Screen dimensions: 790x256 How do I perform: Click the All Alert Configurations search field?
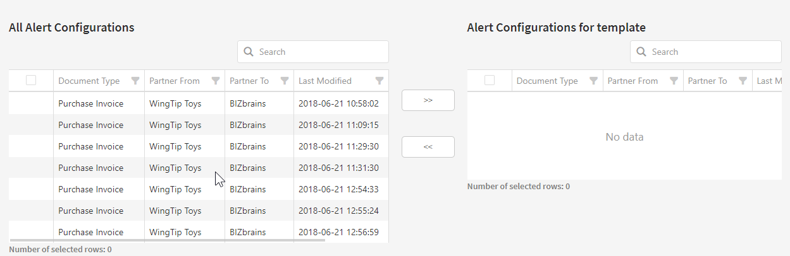[319, 52]
